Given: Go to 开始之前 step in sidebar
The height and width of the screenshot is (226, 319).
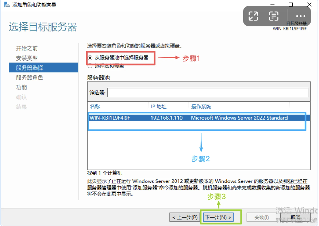Looking at the screenshot, I should [27, 48].
